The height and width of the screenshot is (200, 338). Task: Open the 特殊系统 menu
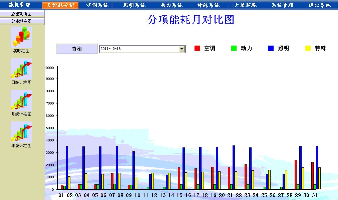tap(208, 5)
